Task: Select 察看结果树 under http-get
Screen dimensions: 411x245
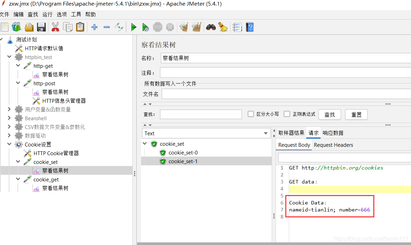Action: (x=55, y=74)
